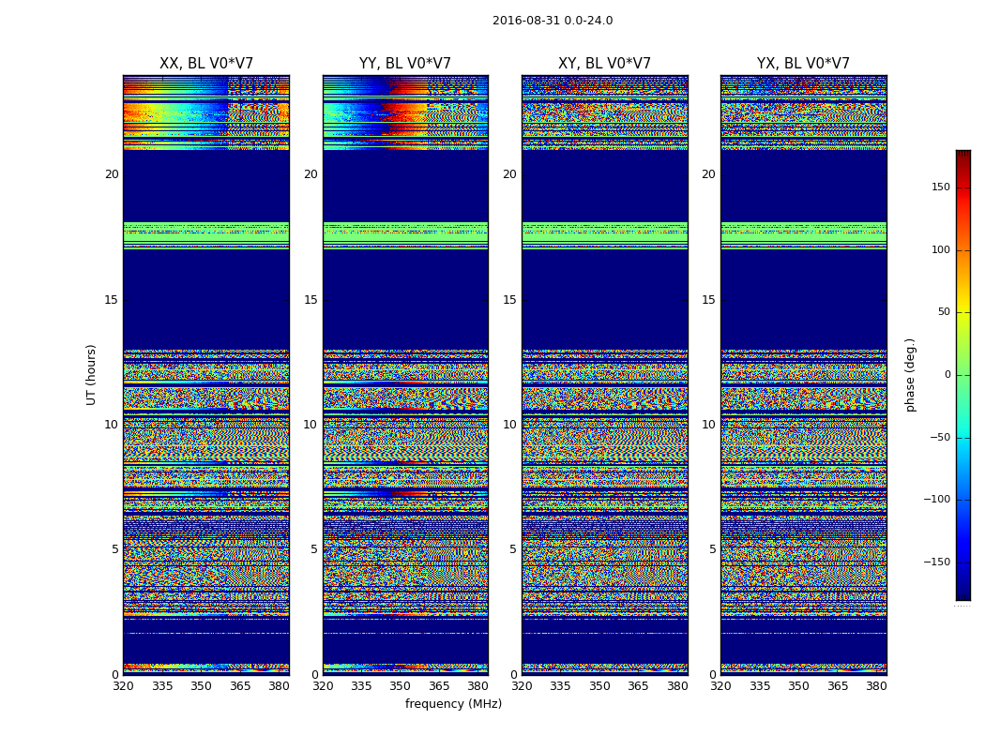Click the colorbar tick label 0
985x750 pixels.
pos(947,375)
